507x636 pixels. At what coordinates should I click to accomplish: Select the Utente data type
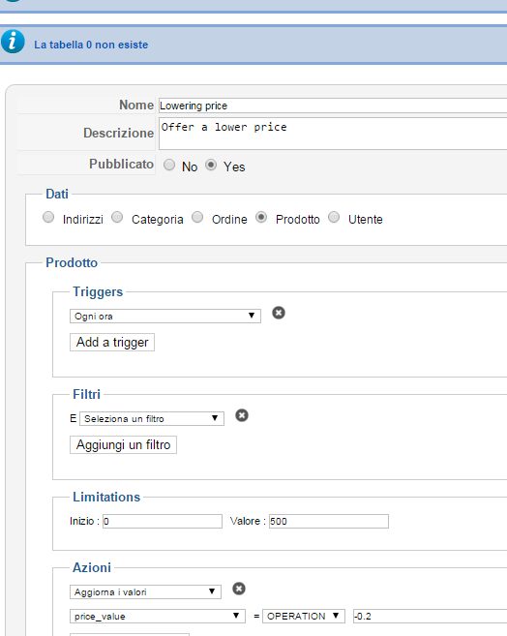pos(334,217)
